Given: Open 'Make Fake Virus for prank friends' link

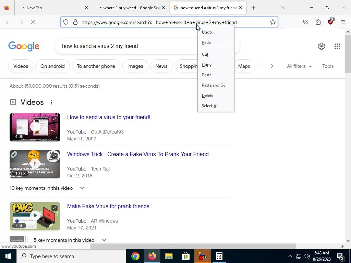Looking at the screenshot, I should (x=108, y=206).
